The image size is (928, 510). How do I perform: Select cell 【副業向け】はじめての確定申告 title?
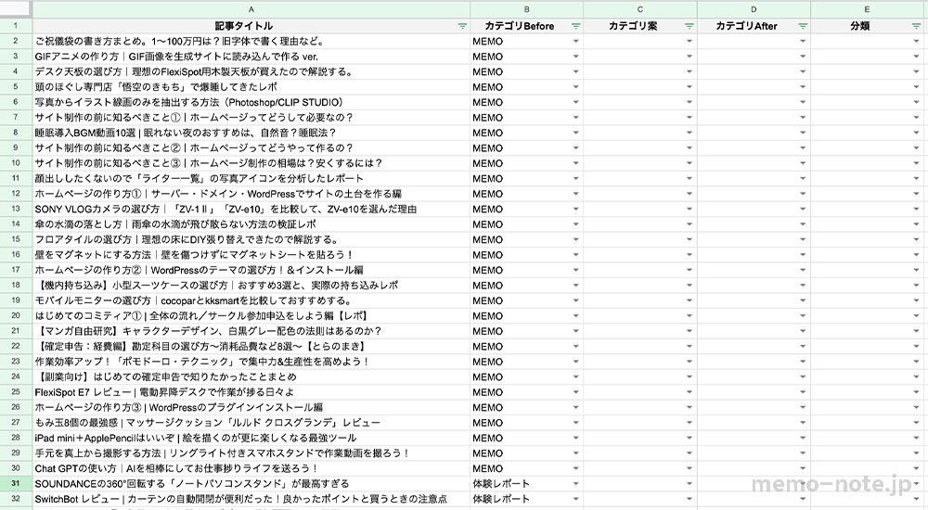251,376
